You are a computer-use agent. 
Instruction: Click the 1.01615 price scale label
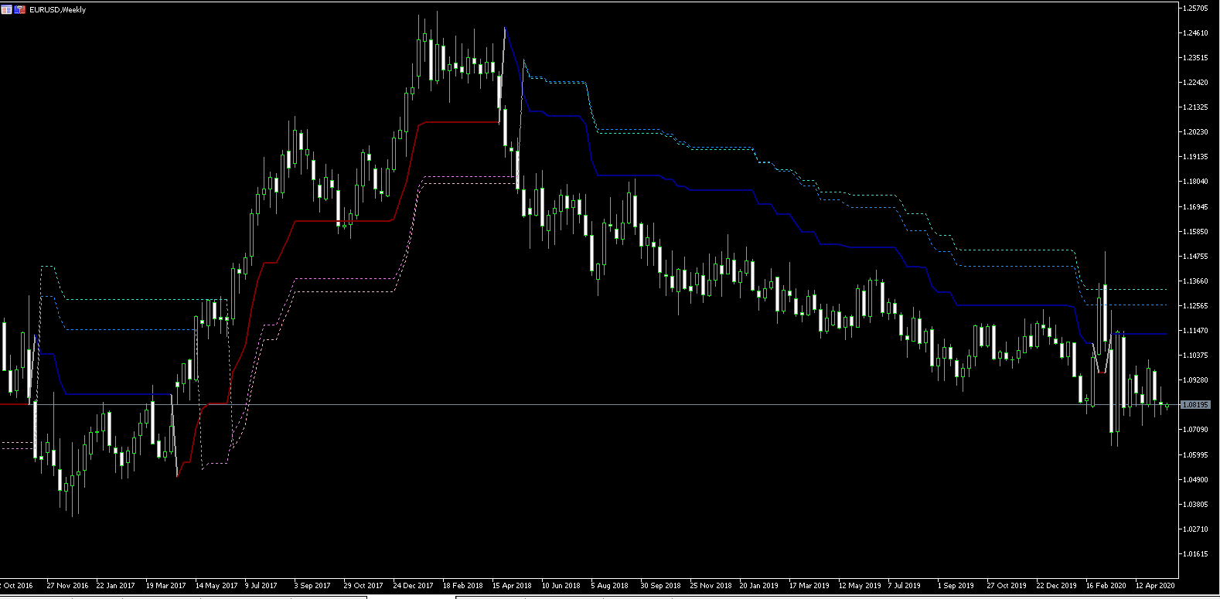click(1195, 553)
